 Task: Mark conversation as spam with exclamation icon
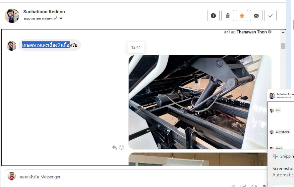pos(213,16)
